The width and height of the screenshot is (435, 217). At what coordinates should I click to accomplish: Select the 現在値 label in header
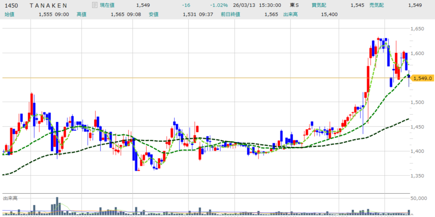pyautogui.click(x=108, y=5)
